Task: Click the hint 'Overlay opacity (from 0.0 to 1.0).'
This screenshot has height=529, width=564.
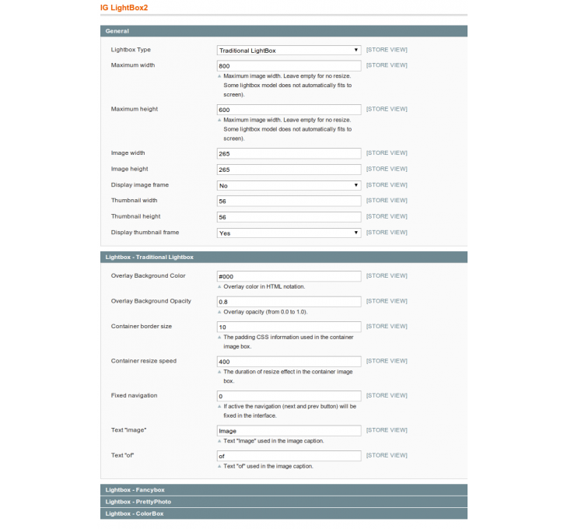Action: tap(265, 312)
